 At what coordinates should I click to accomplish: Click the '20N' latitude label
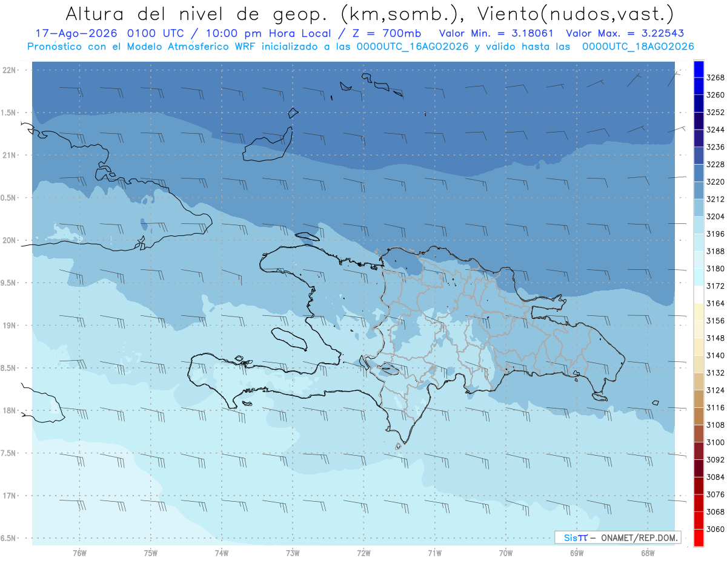tap(8, 240)
